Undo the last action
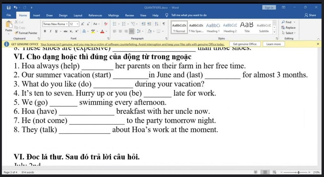Screen dimensions: 324x177 click(16, 8)
